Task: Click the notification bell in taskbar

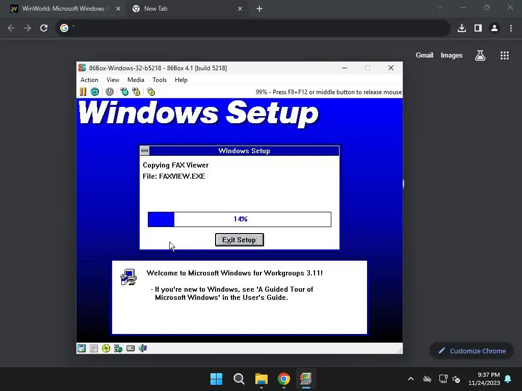Action: (508, 379)
